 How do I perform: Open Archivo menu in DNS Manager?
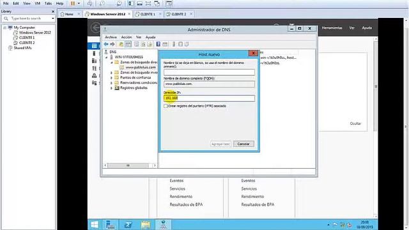[111, 37]
